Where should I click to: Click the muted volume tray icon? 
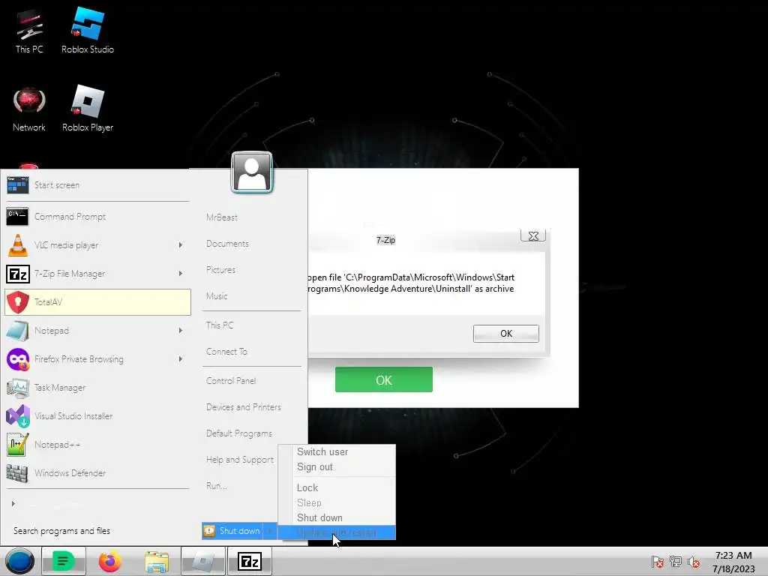tap(694, 562)
